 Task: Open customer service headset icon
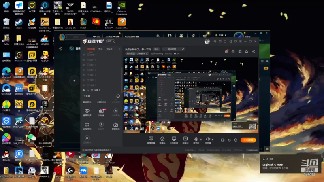[215, 42]
